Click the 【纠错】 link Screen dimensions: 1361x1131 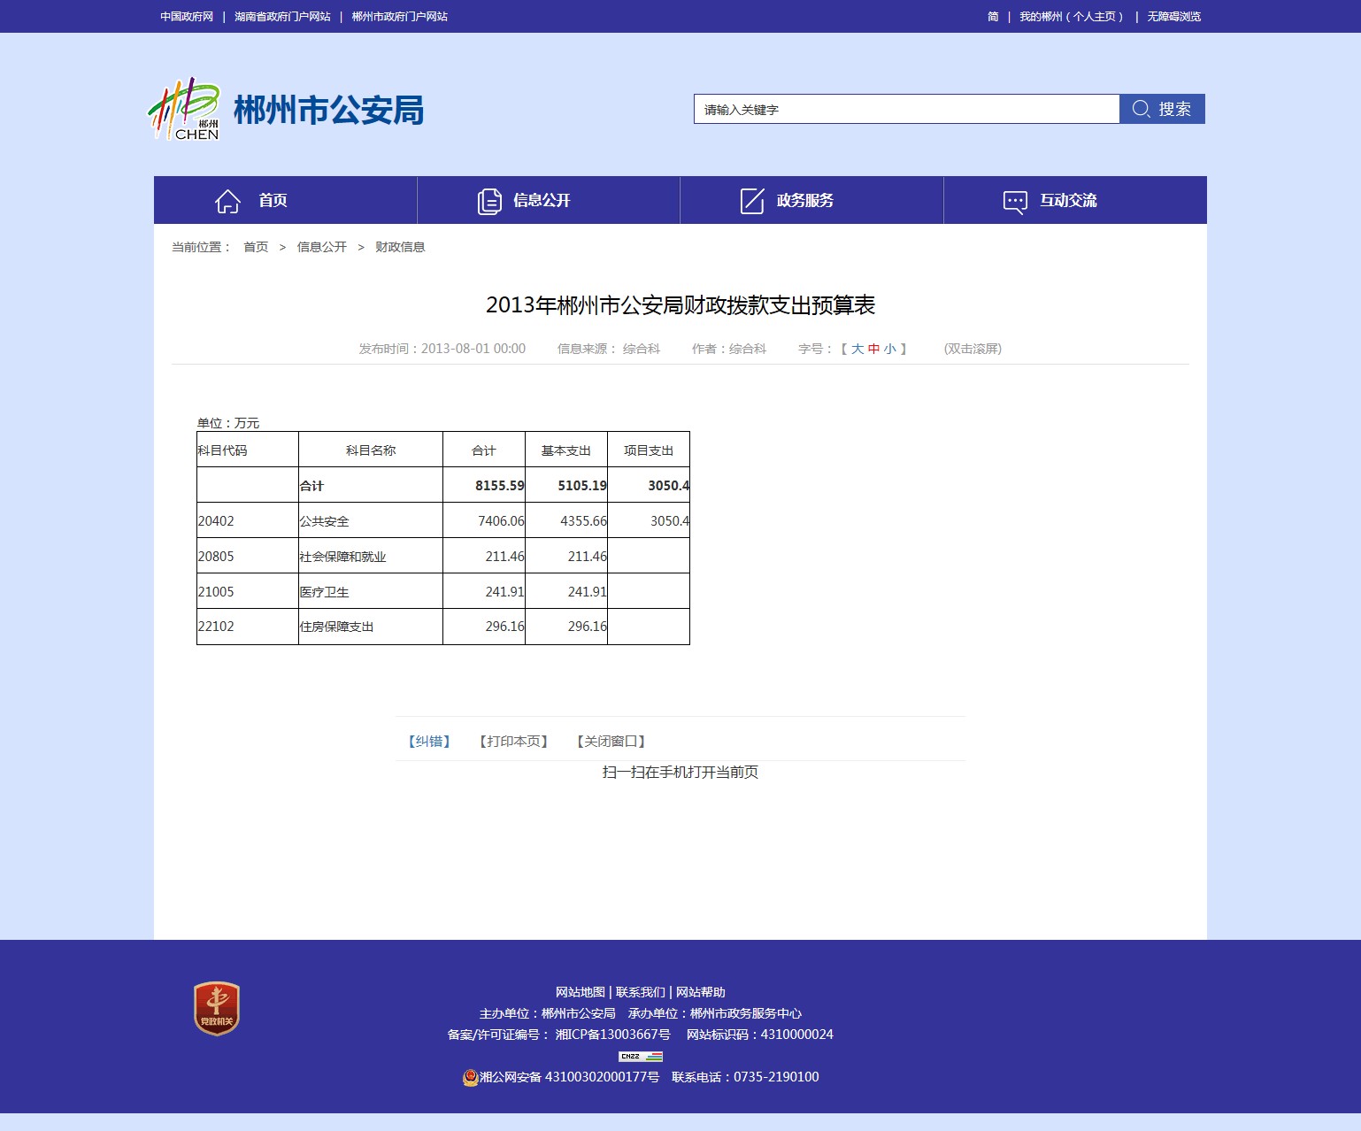pos(429,741)
